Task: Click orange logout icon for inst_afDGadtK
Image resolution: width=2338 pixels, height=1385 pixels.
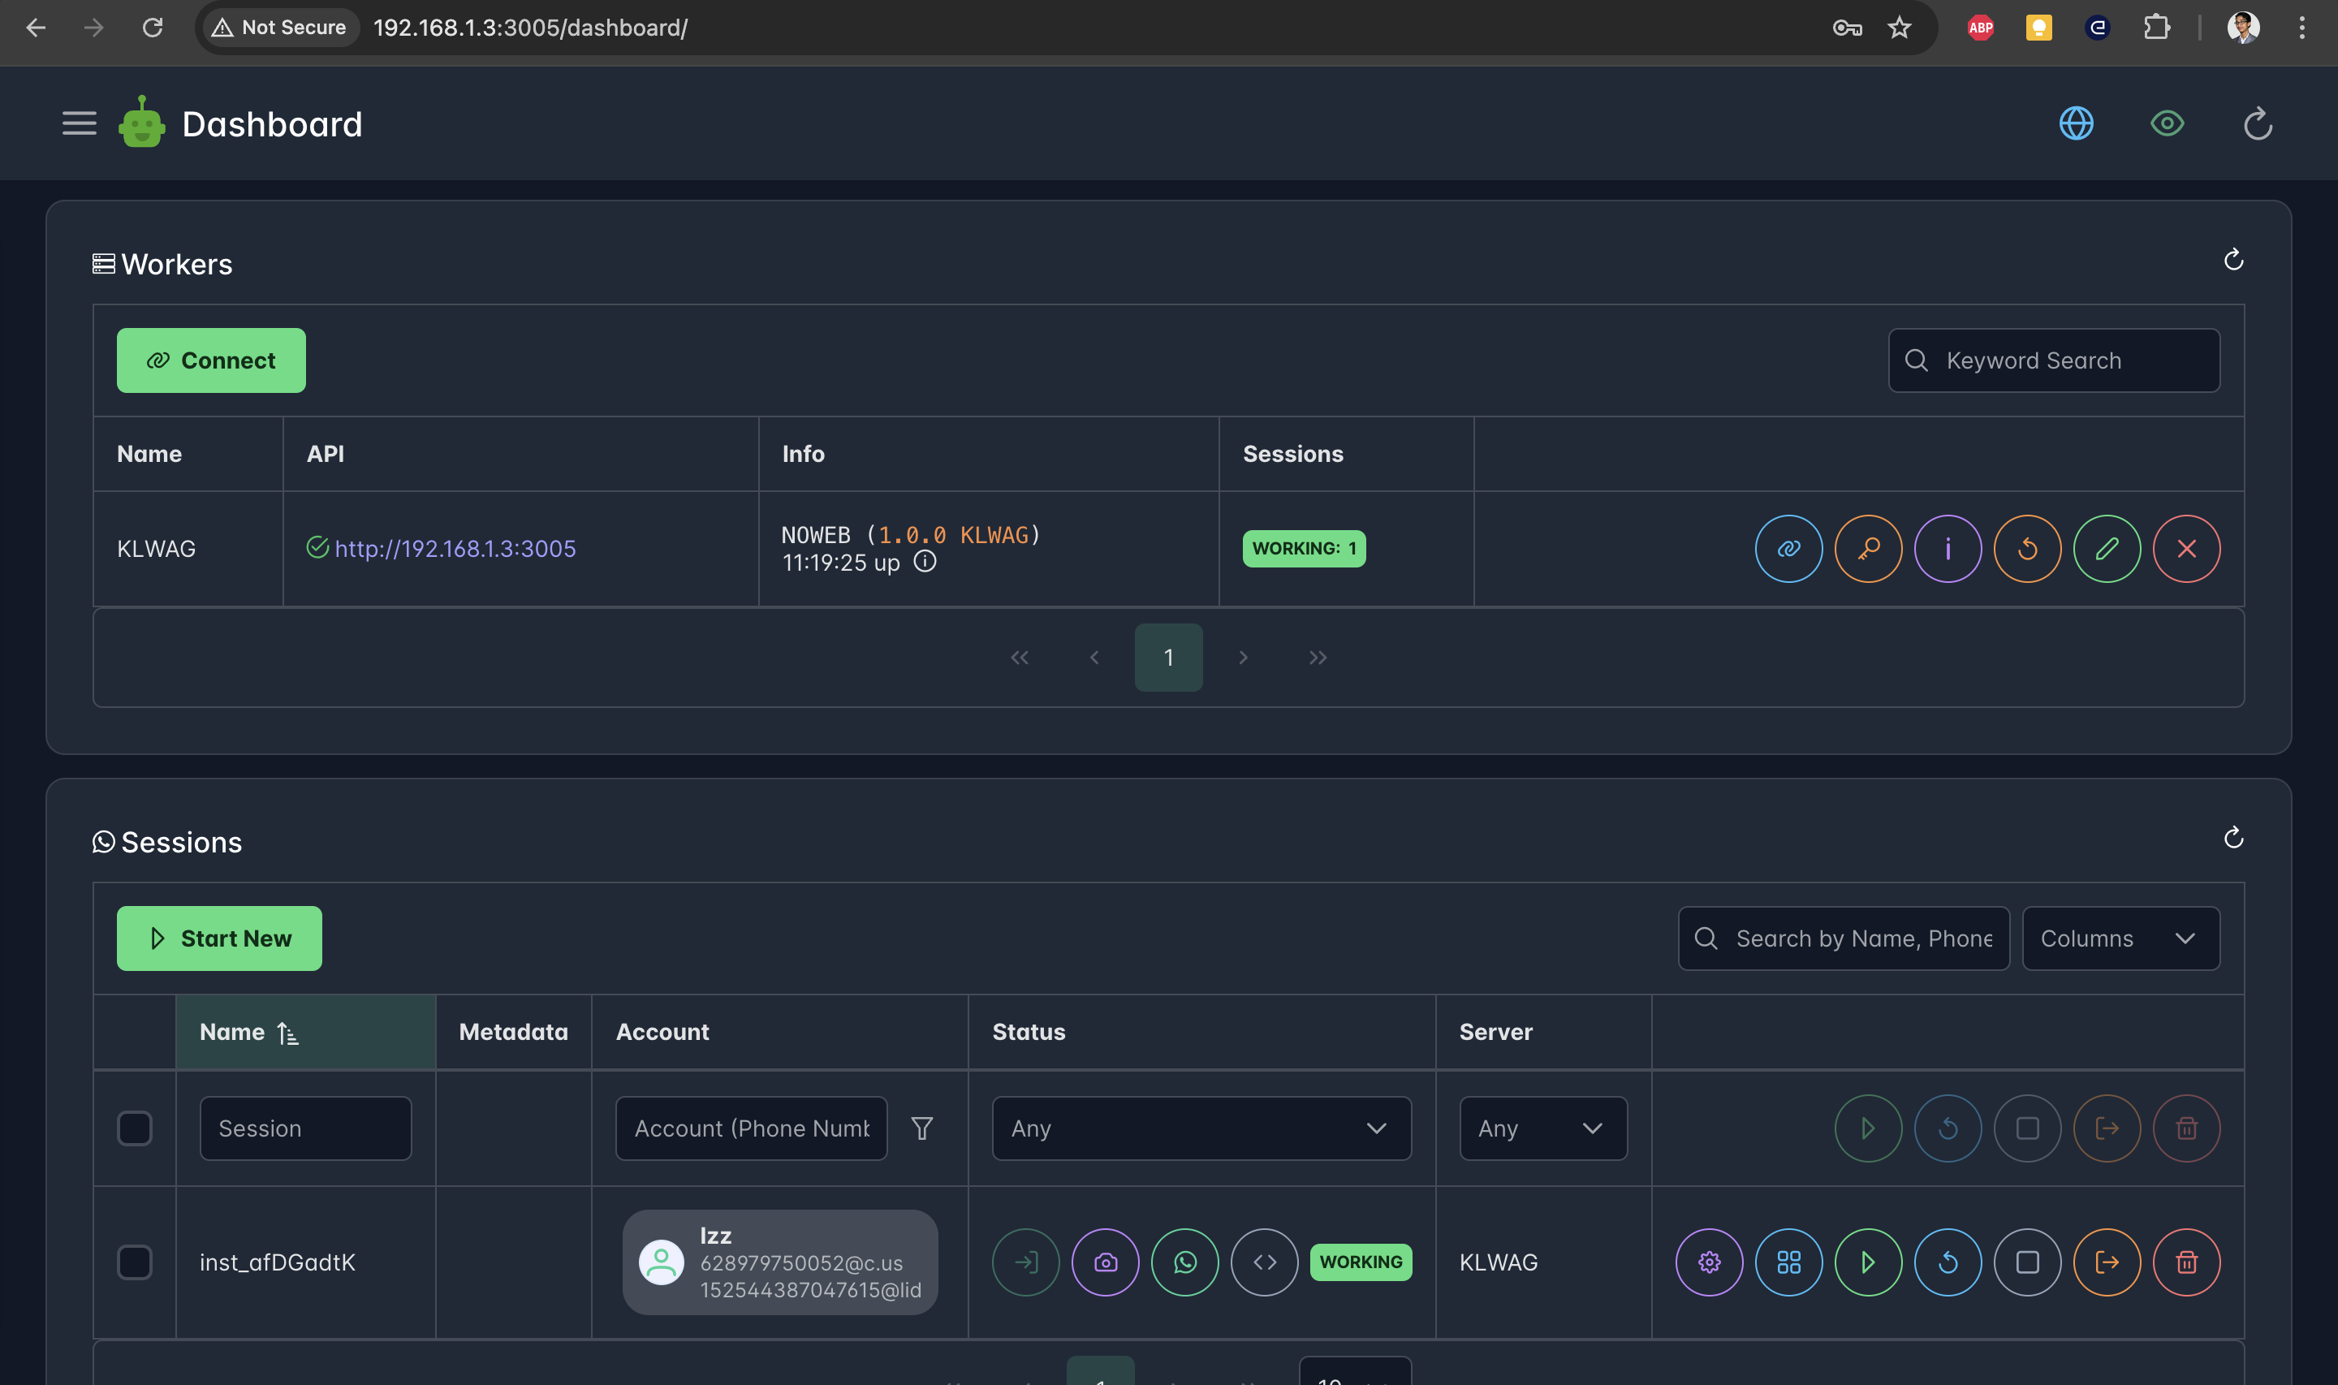Action: click(2107, 1262)
